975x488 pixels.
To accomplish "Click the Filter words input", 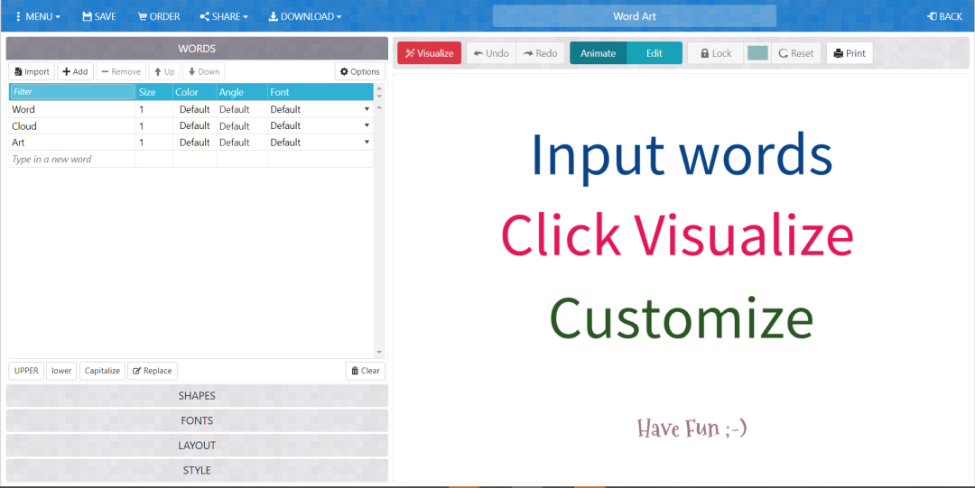I will (72, 91).
